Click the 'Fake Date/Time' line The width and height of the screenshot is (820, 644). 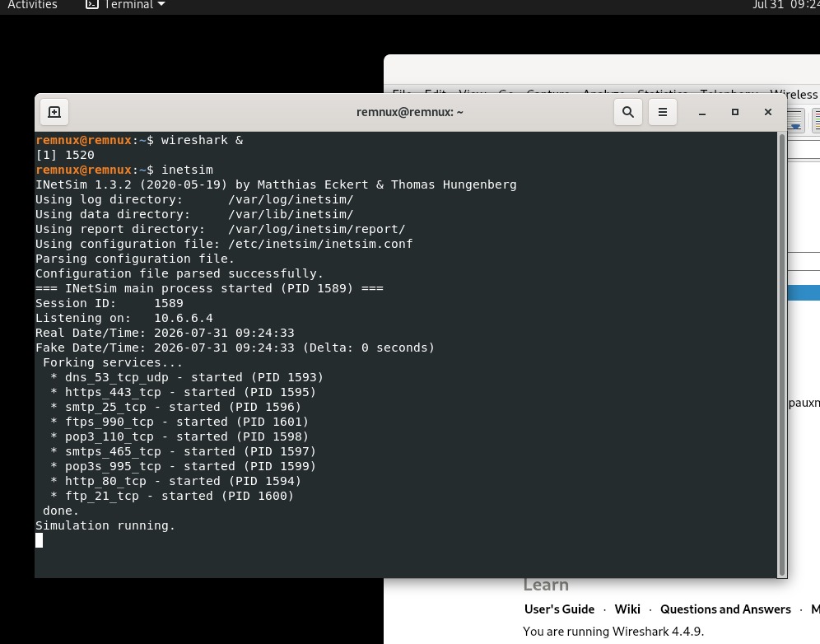coord(235,348)
